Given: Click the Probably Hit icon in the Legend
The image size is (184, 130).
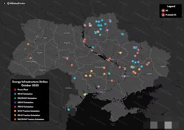Looking at the screenshot, I should click(163, 15).
